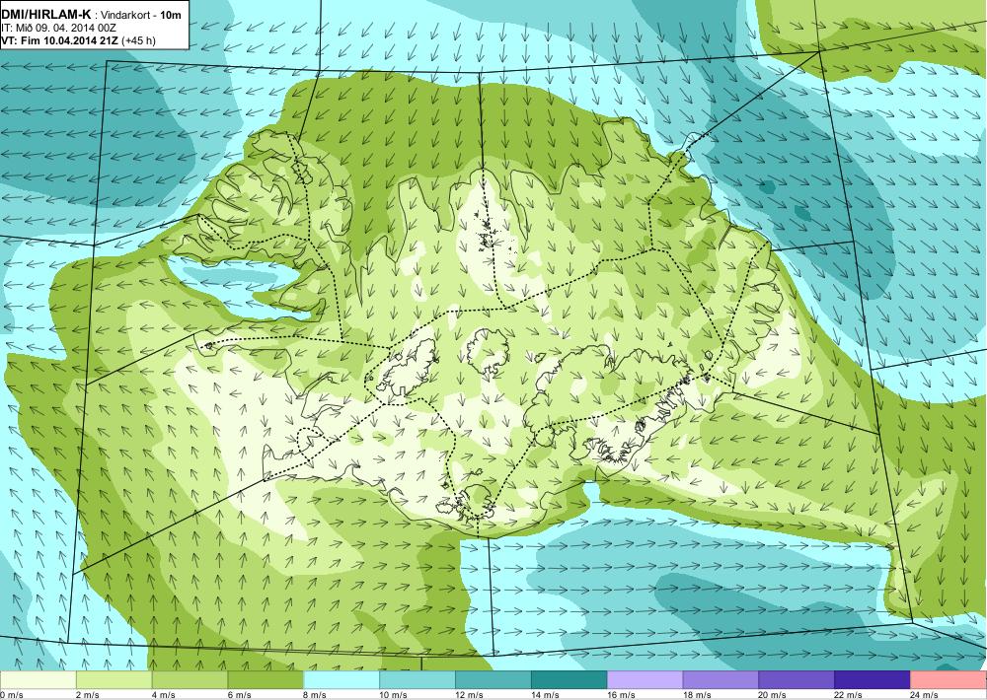Click the lavender legend swatch starting at 16 m/s
This screenshot has width=987, height=700.
645,680
